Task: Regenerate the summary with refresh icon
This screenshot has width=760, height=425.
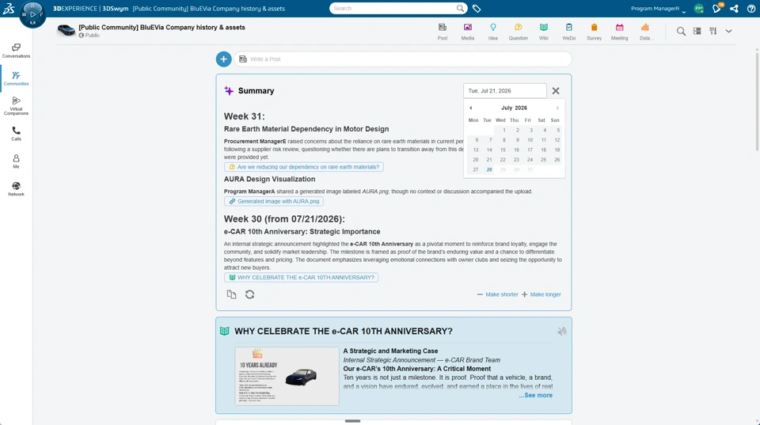Action: (x=249, y=294)
